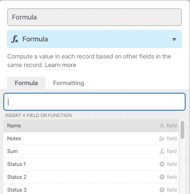Click the long text icon beside Notes
Screen dimensions: 190x194
coord(162,138)
